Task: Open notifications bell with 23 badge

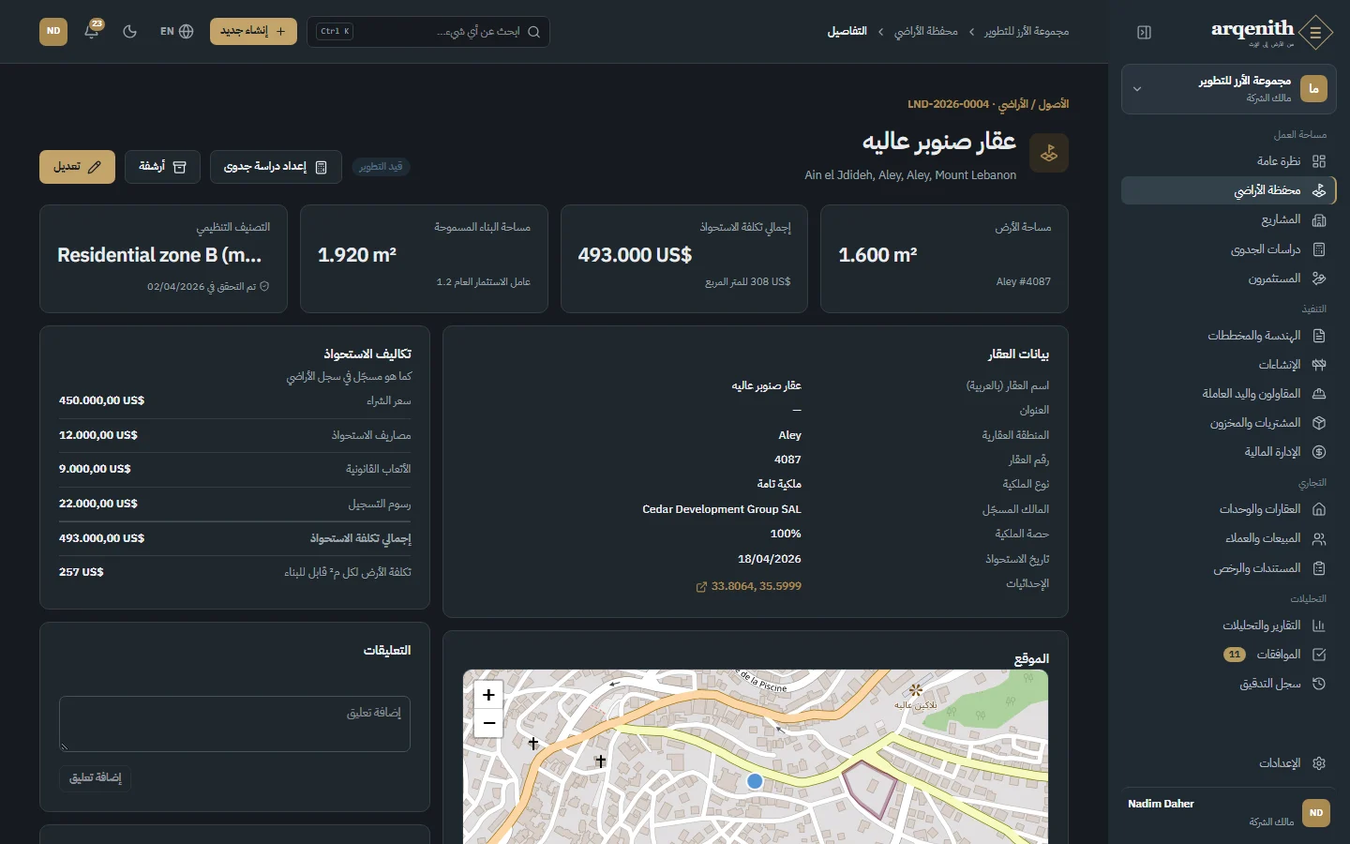Action: [92, 31]
